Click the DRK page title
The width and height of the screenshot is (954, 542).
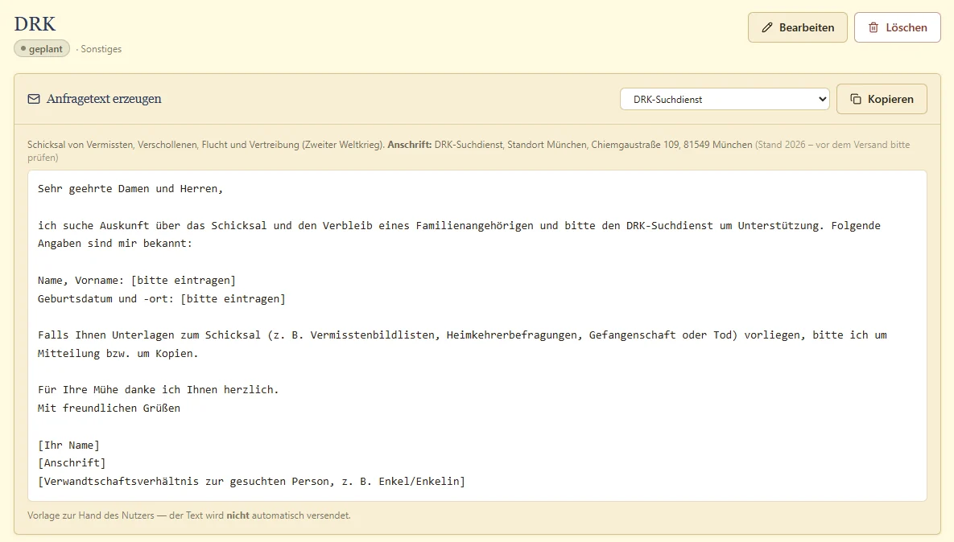coord(35,23)
